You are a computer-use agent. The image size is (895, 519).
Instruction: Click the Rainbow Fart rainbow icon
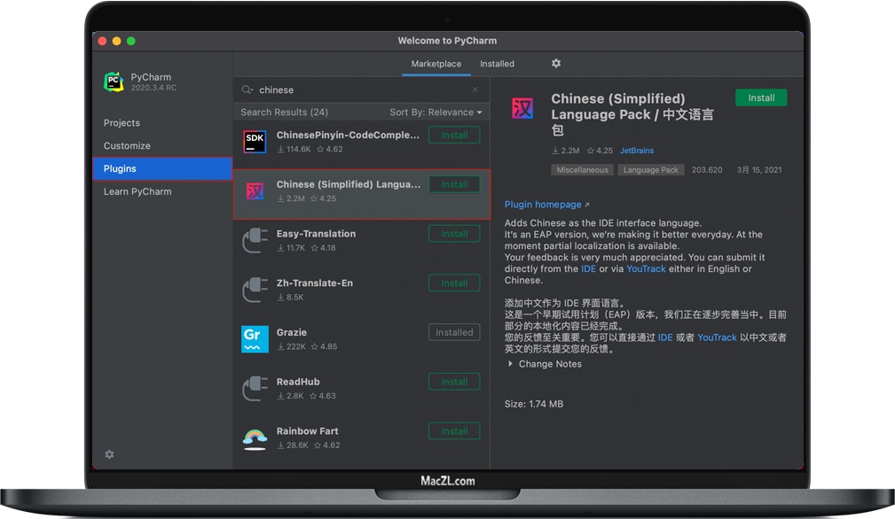click(x=255, y=438)
